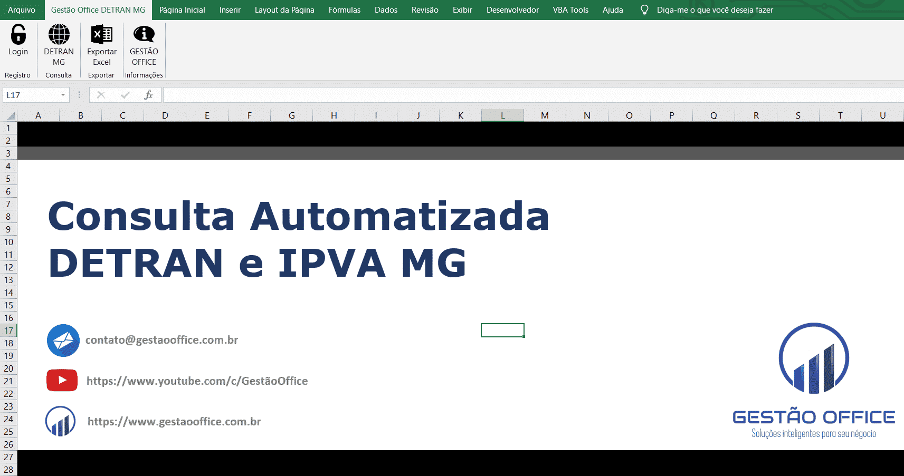904x476 pixels.
Task: Click the DETRAN e IPVA MG heading
Action: pyautogui.click(x=258, y=263)
